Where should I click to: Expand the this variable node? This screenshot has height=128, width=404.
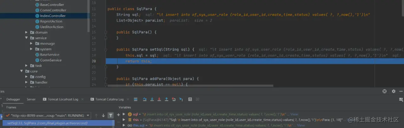[x=124, y=120]
